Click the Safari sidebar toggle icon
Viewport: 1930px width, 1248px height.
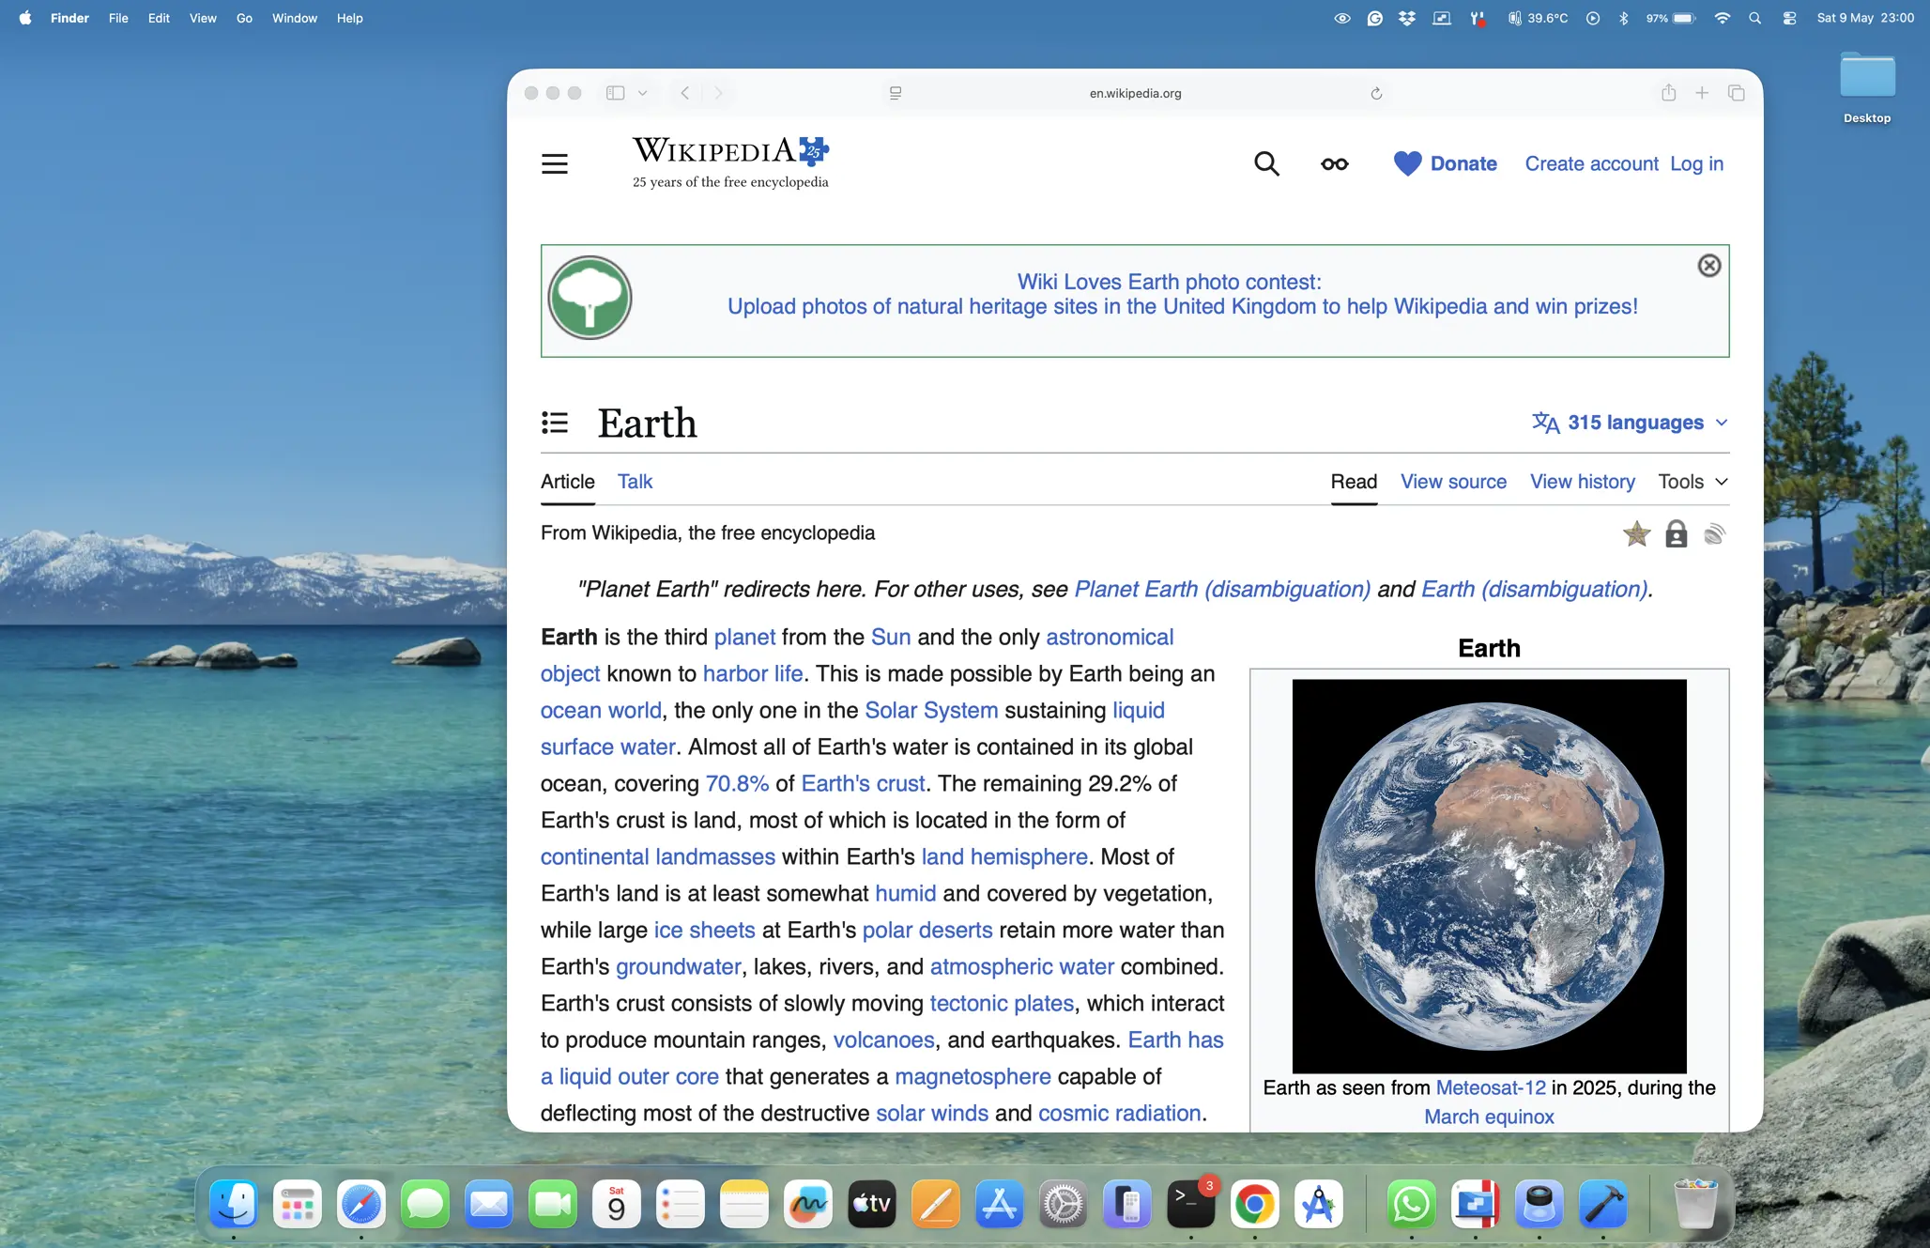615,93
